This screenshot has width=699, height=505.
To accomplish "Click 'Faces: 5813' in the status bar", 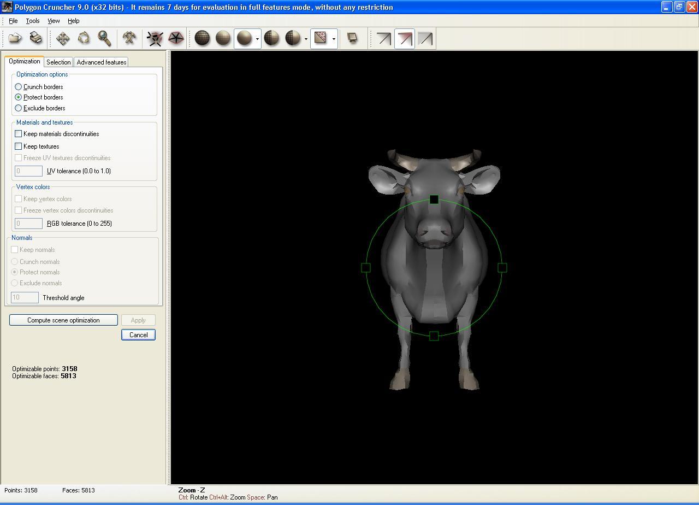I will (x=79, y=490).
